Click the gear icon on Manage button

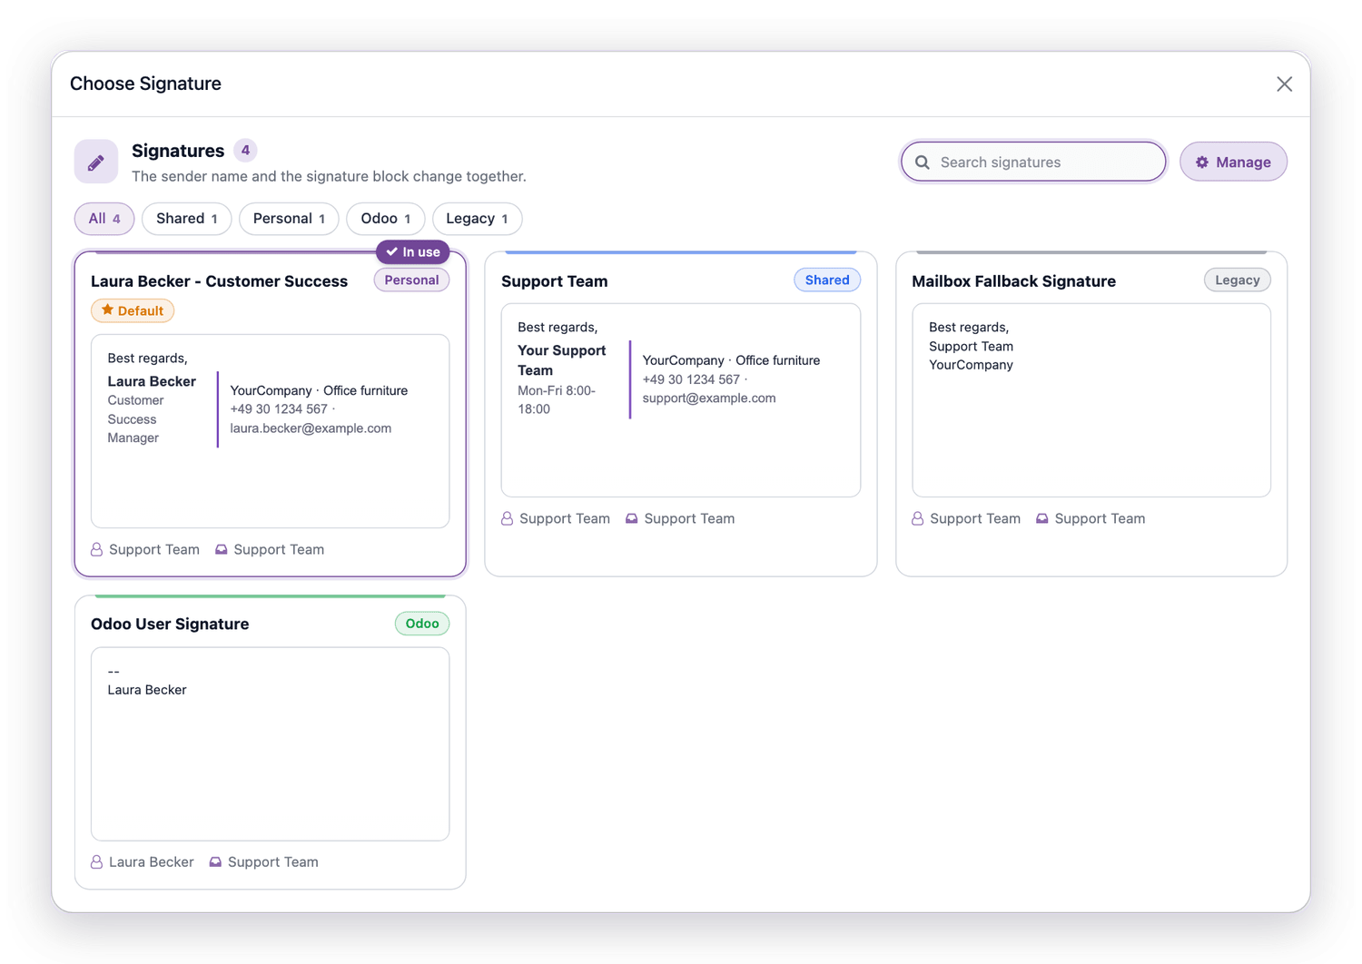pos(1202,162)
